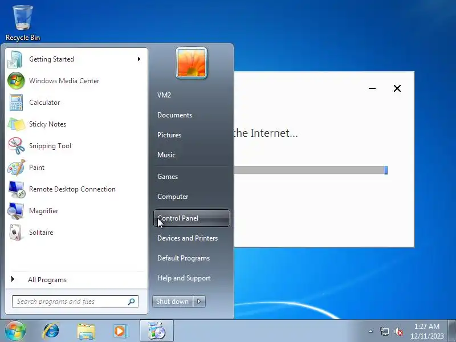The image size is (456, 342).
Task: Open Help and Support
Action: [x=184, y=278]
